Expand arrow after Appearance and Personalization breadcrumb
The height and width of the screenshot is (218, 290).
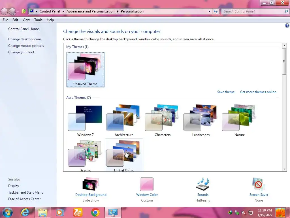tap(118, 11)
